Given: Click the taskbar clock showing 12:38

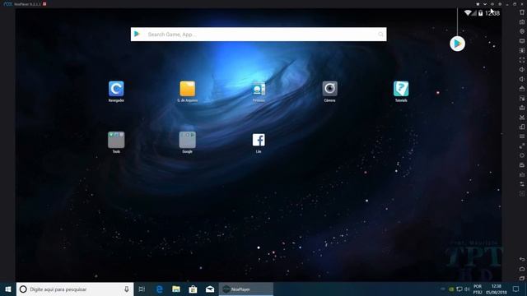Looking at the screenshot, I should point(496,289).
